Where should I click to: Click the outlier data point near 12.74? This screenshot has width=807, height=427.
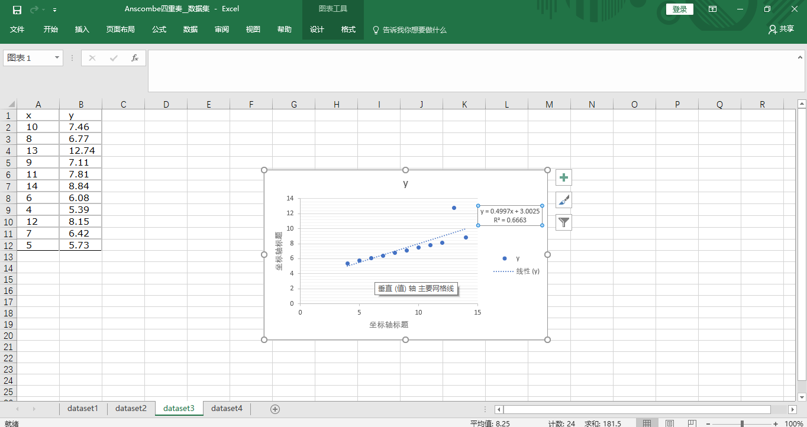pos(454,208)
